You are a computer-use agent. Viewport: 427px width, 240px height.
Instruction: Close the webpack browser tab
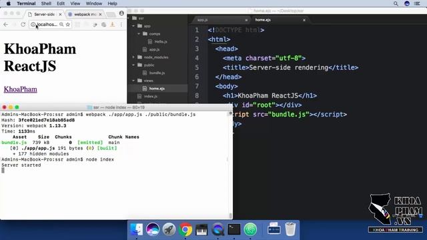click(100, 14)
